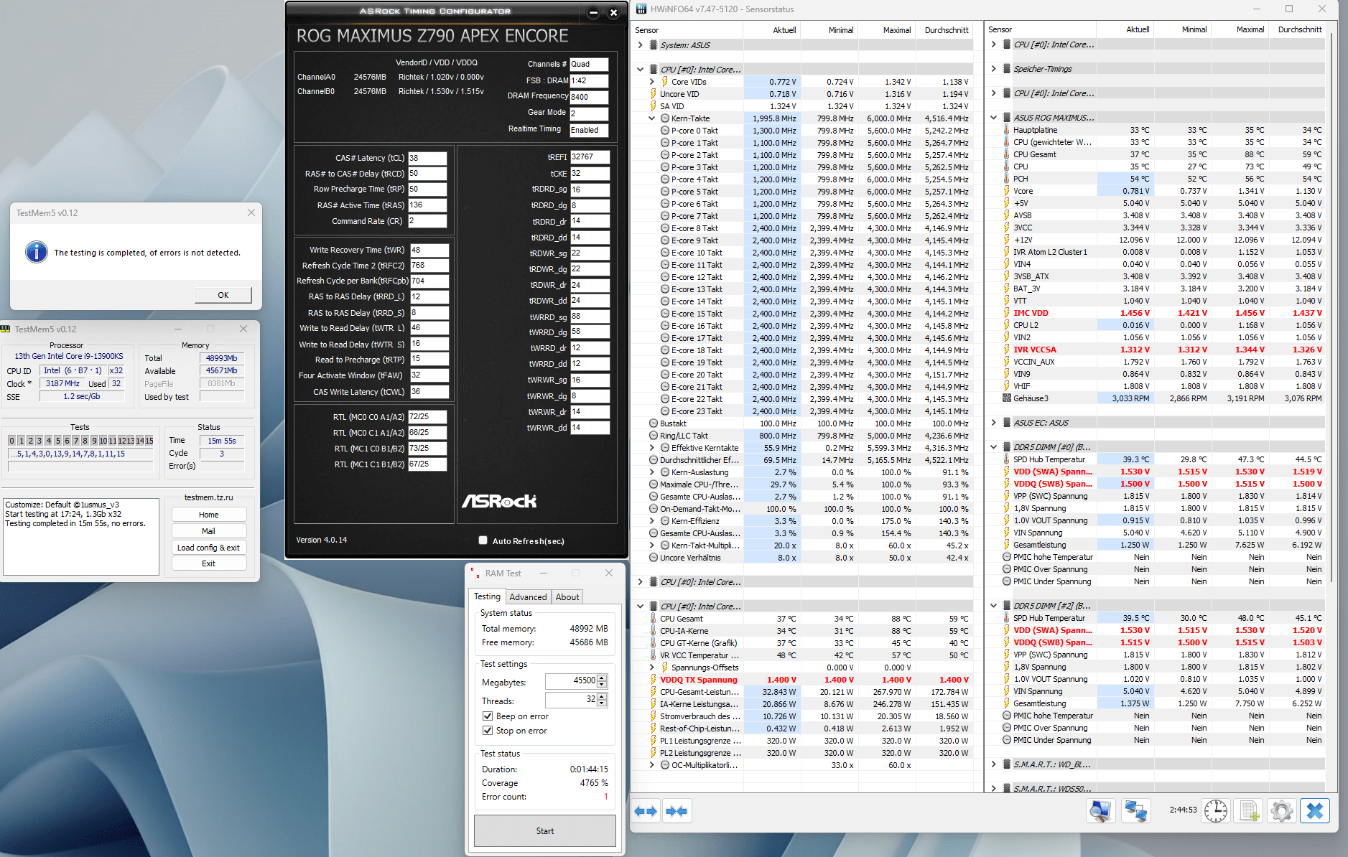Click the Threads input field showing 32
This screenshot has height=857, width=1348.
pos(571,699)
